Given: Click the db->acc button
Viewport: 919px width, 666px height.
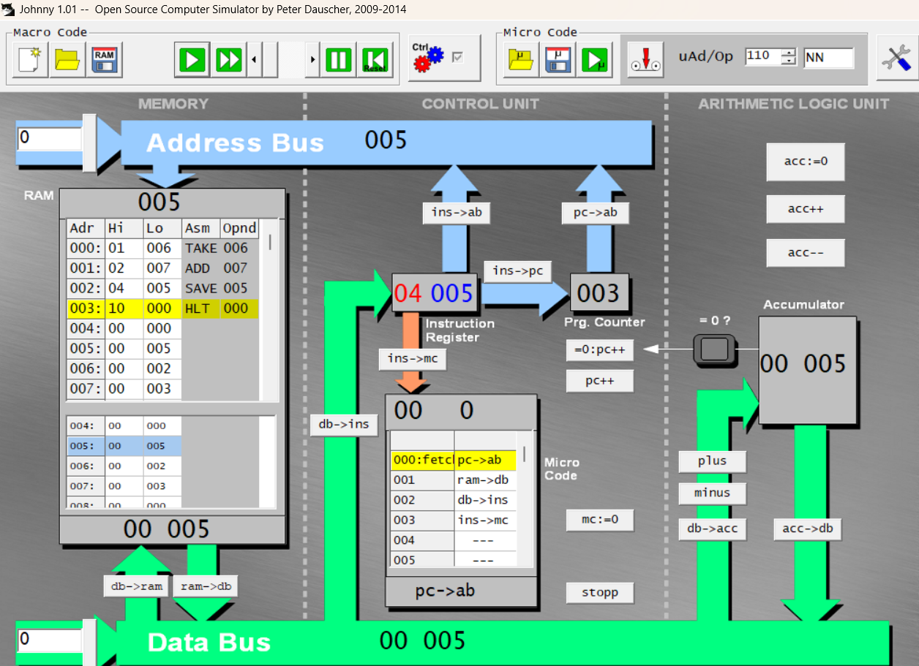Looking at the screenshot, I should tap(713, 529).
